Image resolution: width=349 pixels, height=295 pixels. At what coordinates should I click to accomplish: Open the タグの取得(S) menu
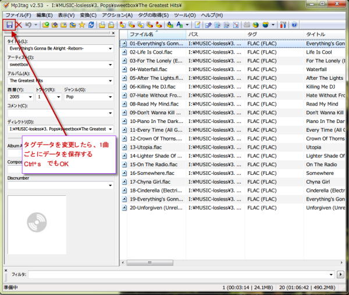click(x=153, y=14)
